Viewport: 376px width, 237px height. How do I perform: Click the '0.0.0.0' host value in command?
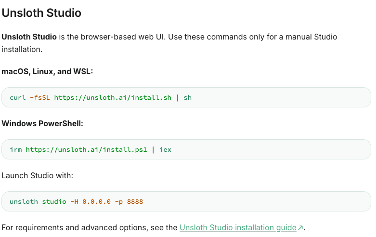(97, 202)
